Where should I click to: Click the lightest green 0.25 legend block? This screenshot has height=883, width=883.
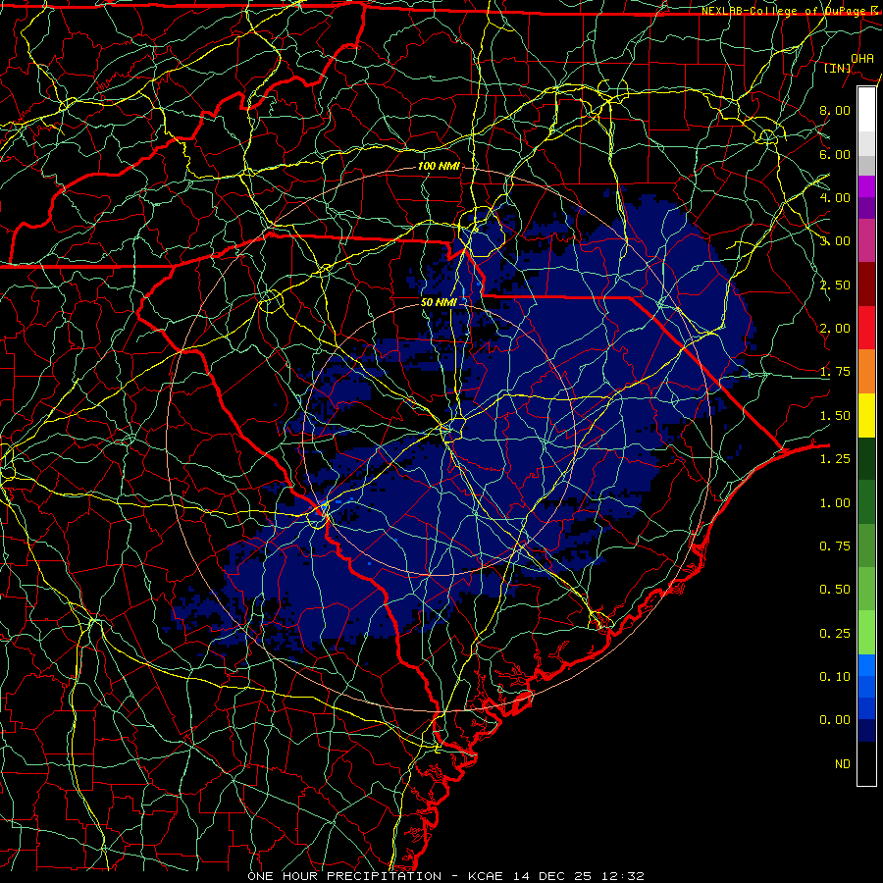point(866,633)
